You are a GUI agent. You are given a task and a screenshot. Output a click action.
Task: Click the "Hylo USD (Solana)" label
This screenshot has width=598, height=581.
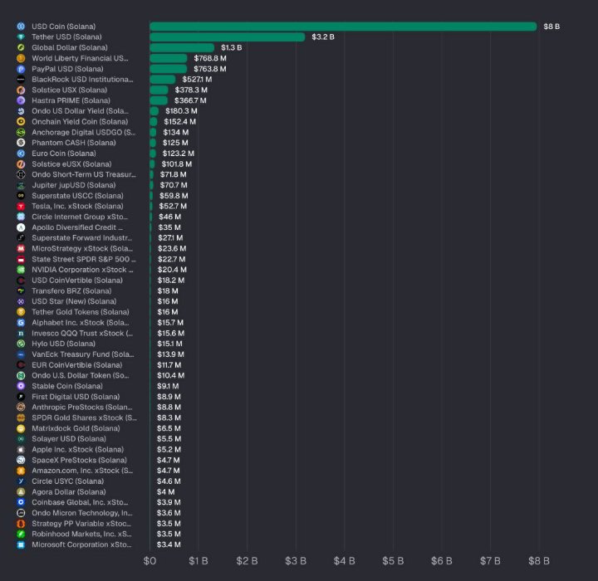[63, 344]
